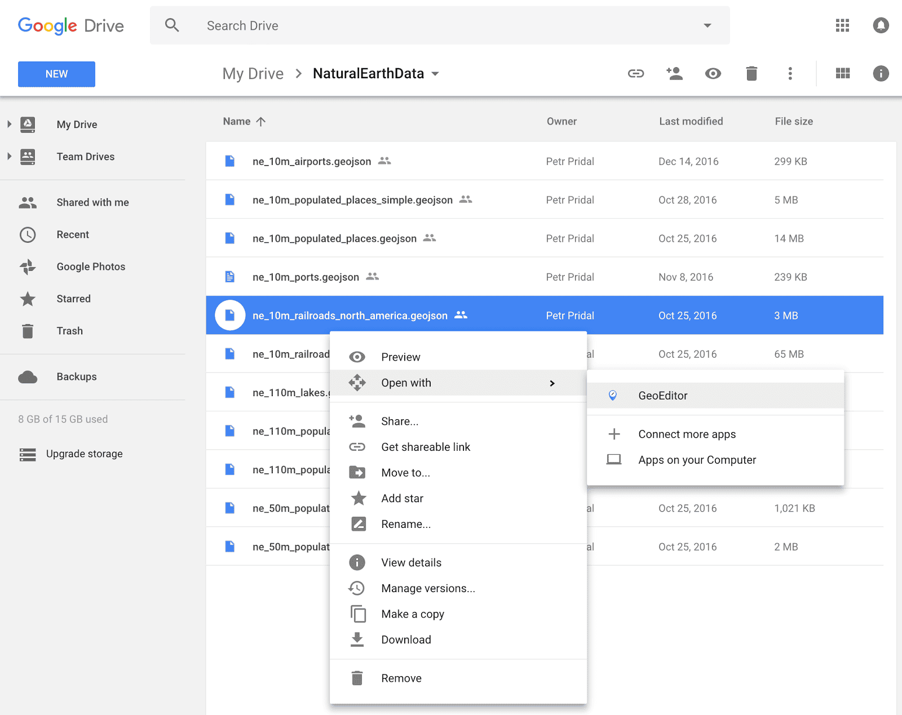Click the search magnifier icon
902x715 pixels.
point(172,25)
